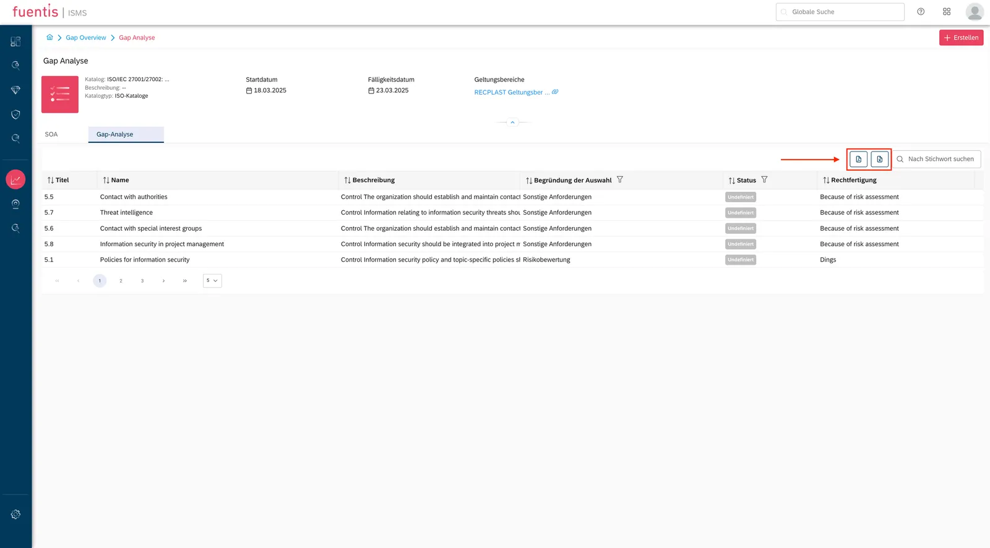This screenshot has height=548, width=990.
Task: Open the dashboard icon in the sidebar
Action: tap(15, 41)
